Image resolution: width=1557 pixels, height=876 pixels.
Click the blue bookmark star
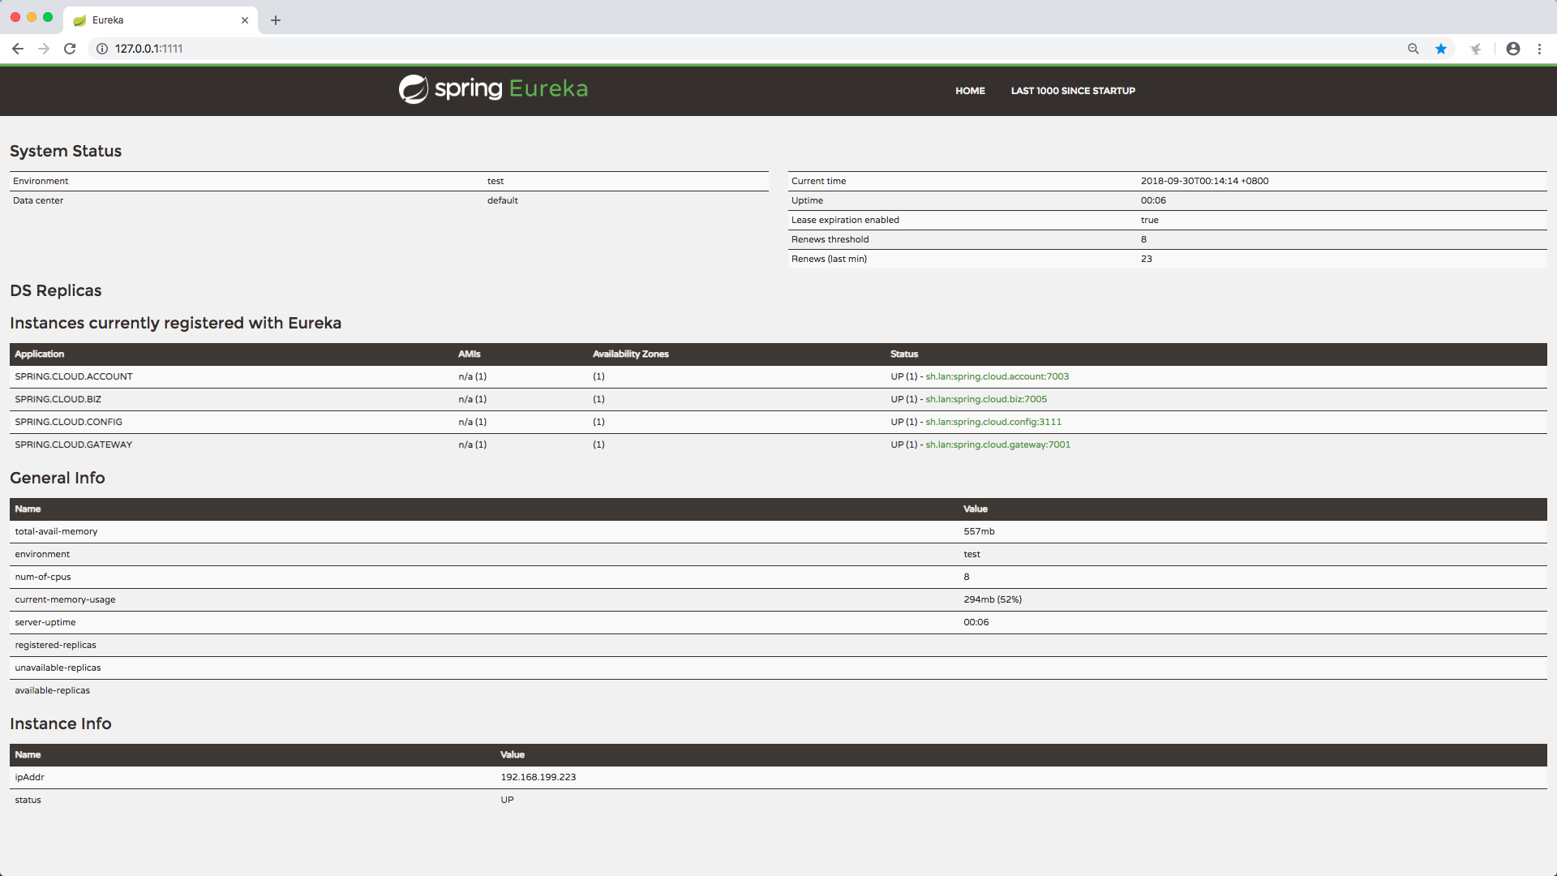click(1441, 49)
